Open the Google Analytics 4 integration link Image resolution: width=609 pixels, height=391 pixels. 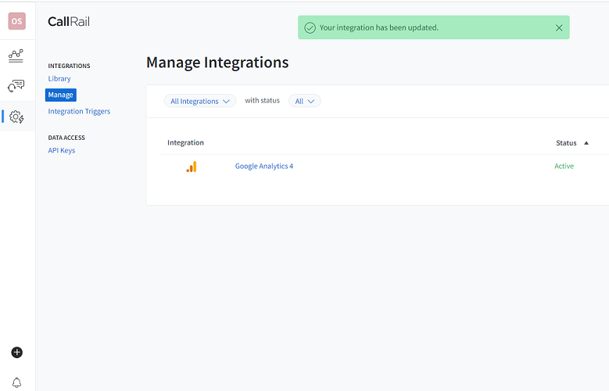[x=264, y=166]
